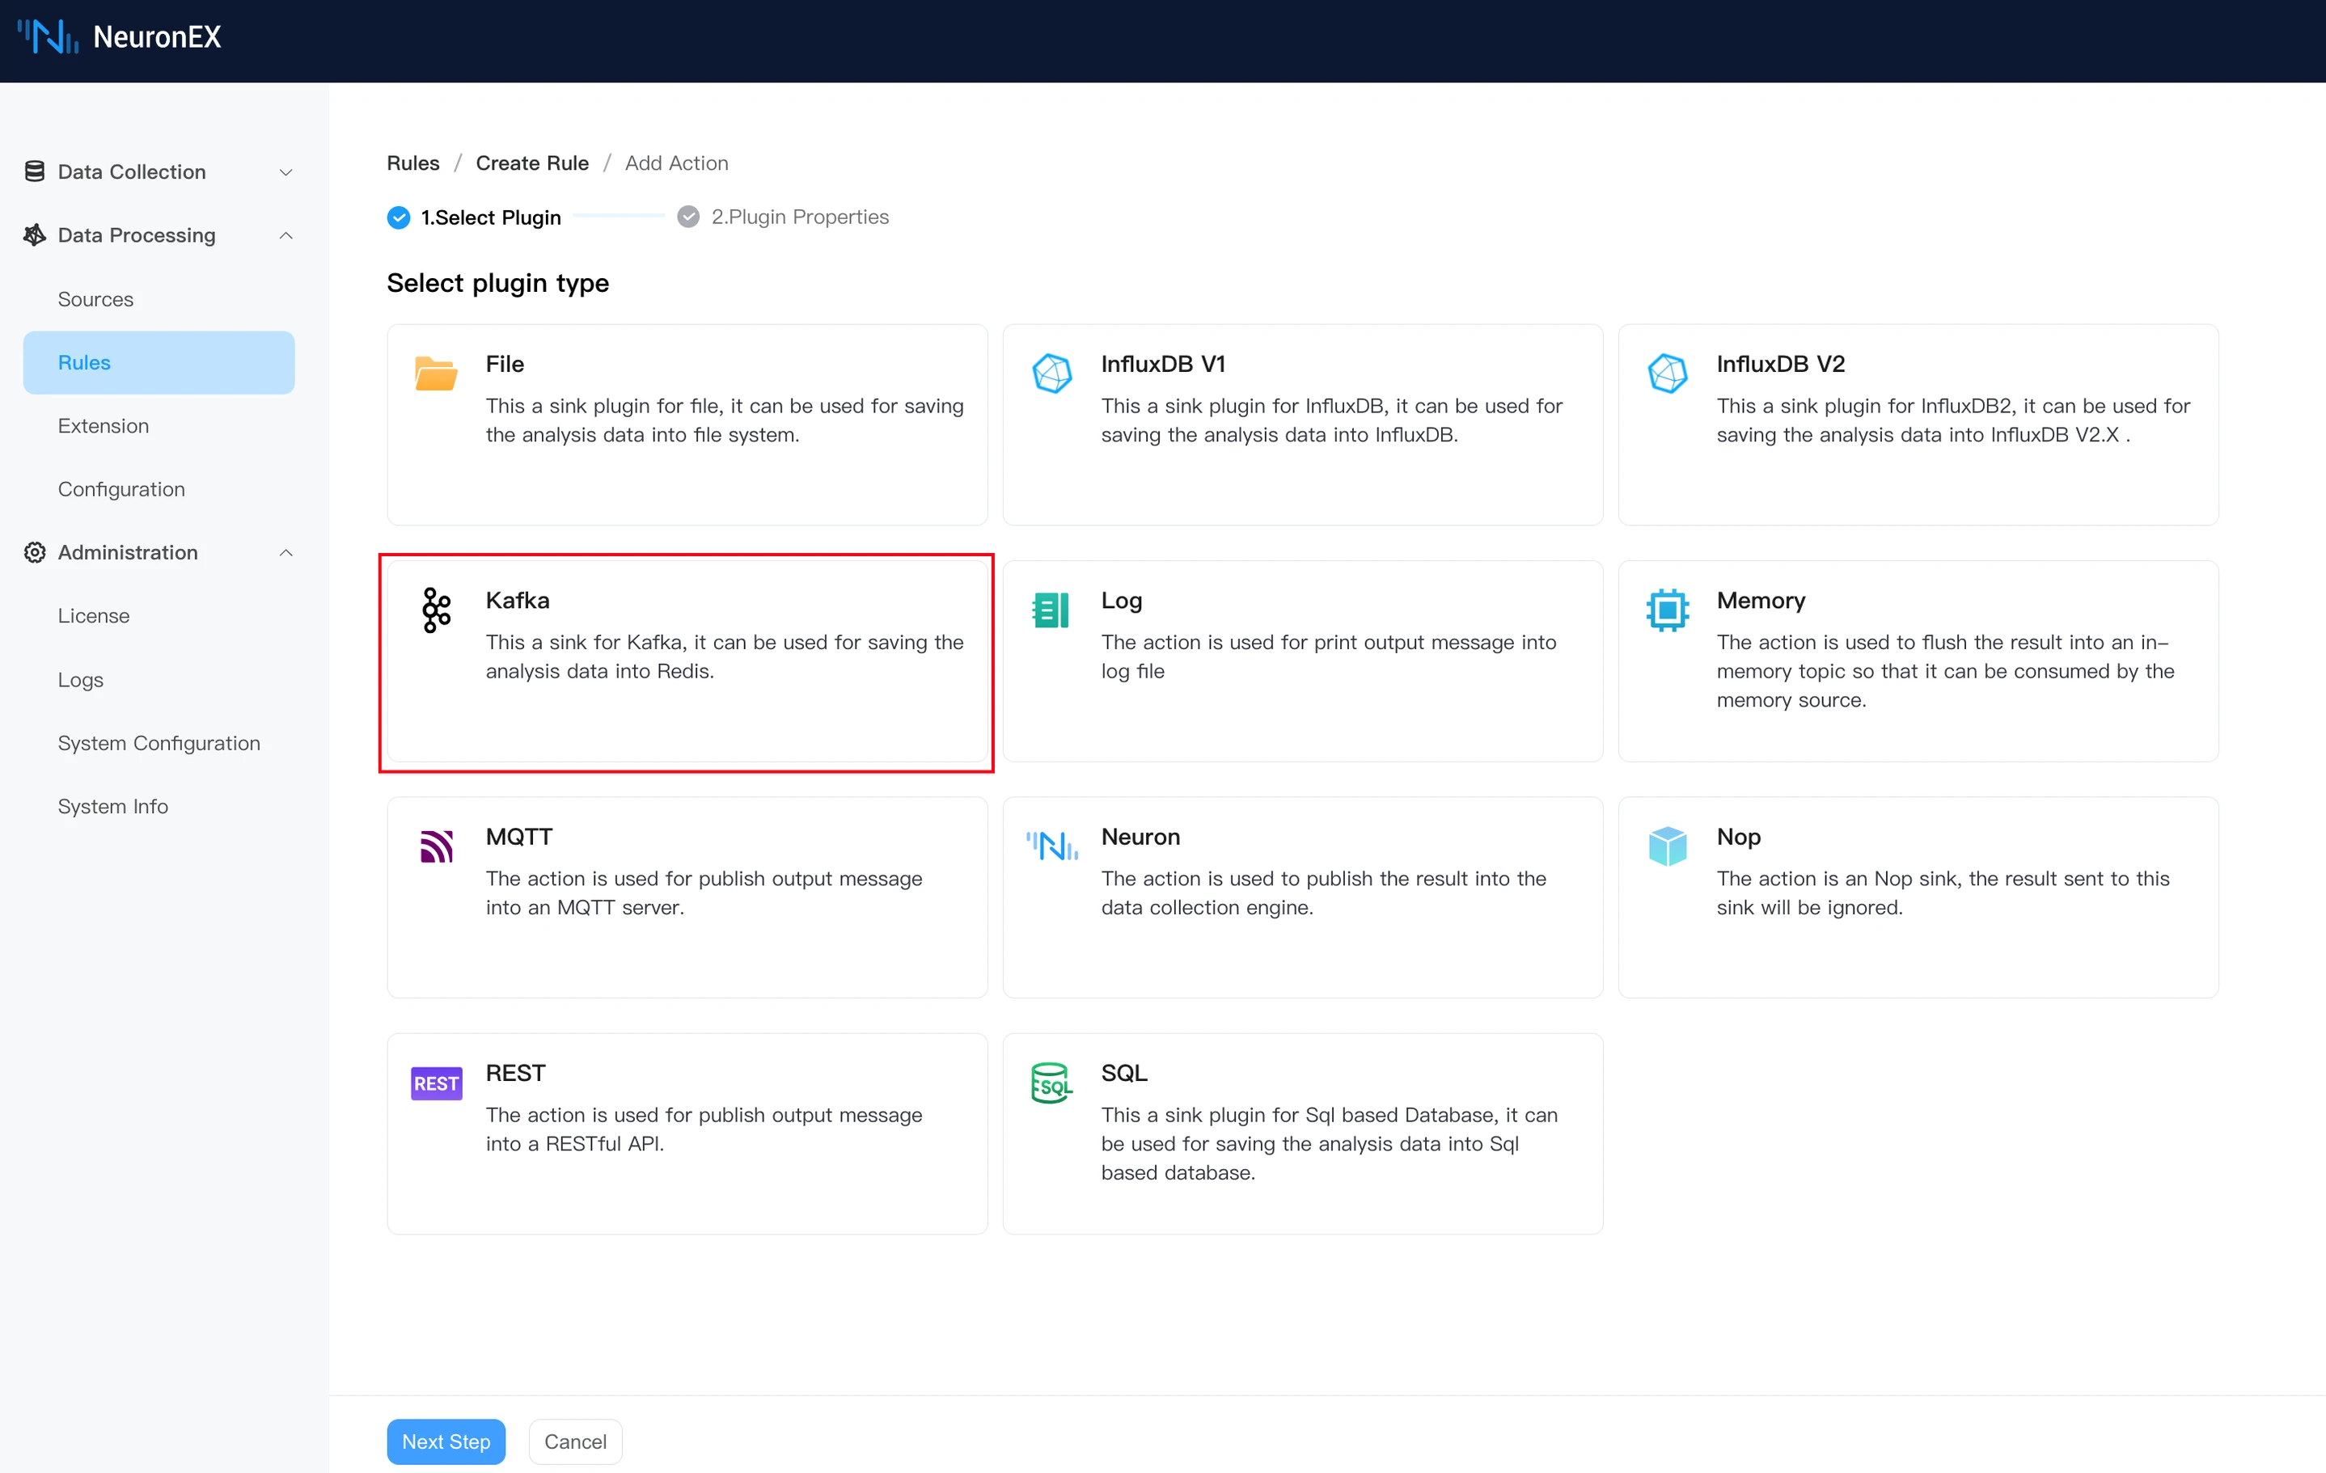This screenshot has width=2326, height=1473.
Task: Click the Memory sink plugin icon
Action: (x=1668, y=607)
